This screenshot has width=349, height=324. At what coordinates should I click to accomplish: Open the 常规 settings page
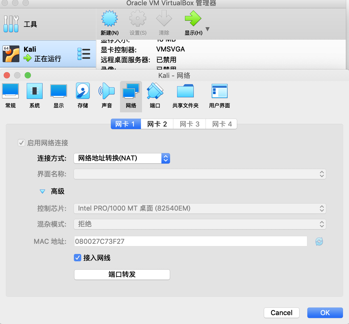pyautogui.click(x=10, y=95)
